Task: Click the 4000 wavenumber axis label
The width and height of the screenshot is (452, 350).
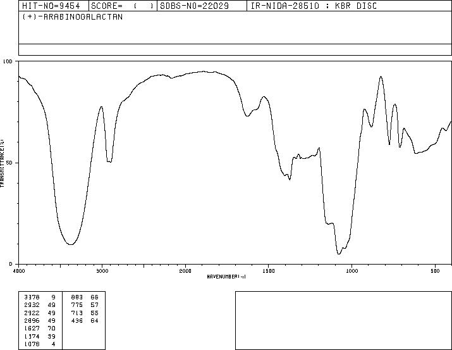Action: 19,271
